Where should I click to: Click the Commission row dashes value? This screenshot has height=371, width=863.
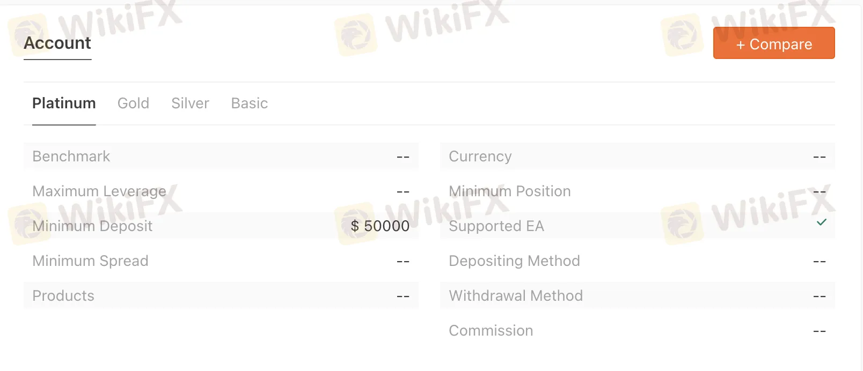[x=819, y=331]
